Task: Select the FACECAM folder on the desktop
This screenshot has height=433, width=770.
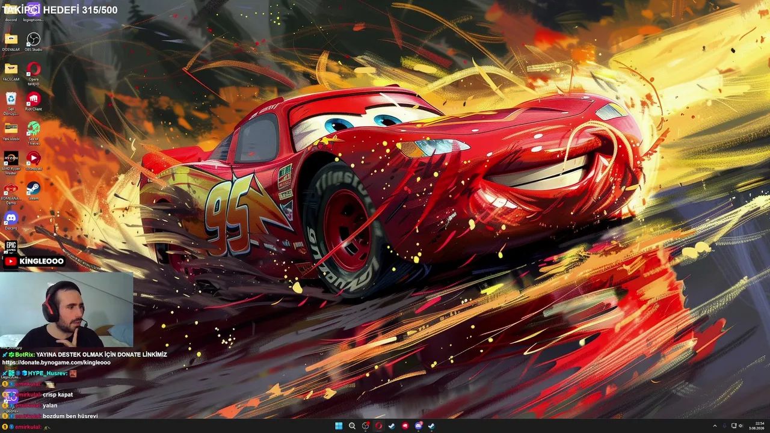Action: (11, 71)
